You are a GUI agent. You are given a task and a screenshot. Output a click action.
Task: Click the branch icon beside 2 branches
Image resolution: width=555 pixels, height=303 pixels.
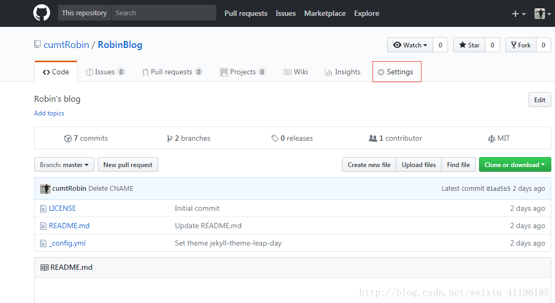tap(169, 139)
